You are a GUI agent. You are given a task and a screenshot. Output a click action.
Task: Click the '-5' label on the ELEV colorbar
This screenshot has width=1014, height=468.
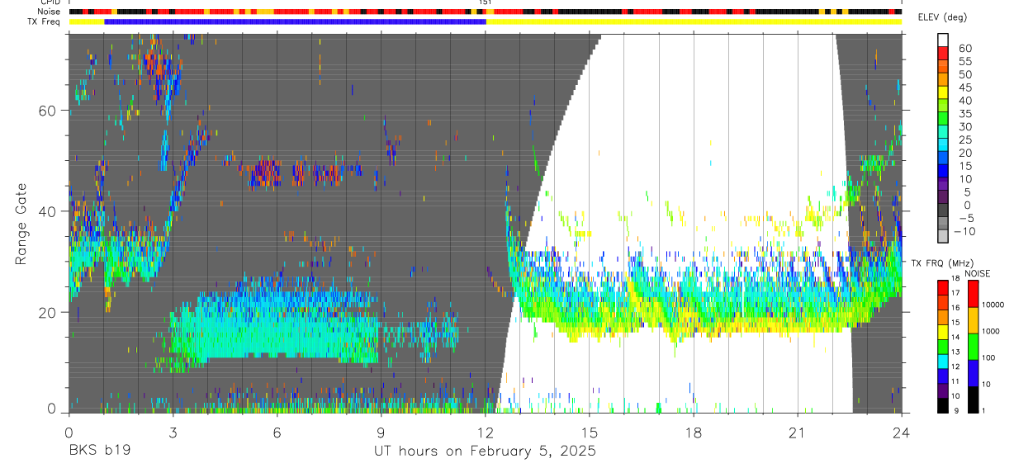(x=965, y=218)
